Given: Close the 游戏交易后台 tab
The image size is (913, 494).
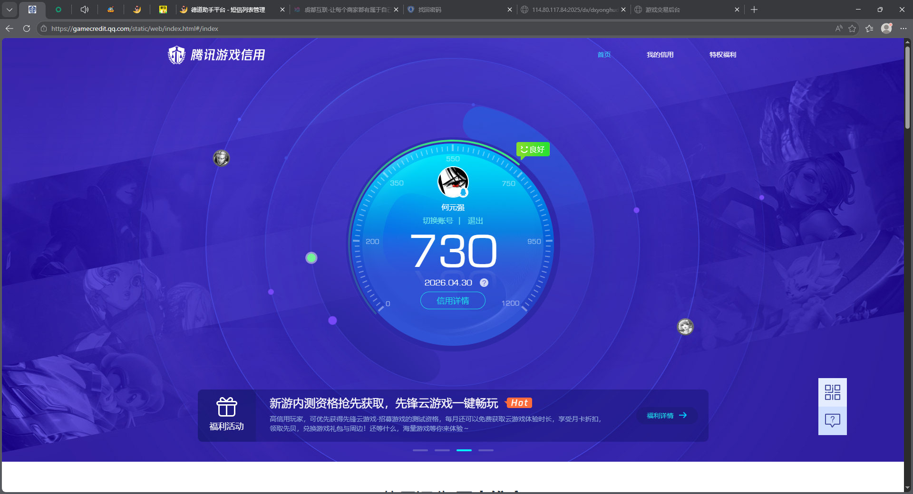Looking at the screenshot, I should tap(737, 9).
